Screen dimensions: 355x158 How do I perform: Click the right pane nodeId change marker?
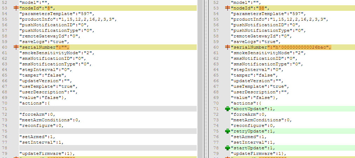pos(228,8)
